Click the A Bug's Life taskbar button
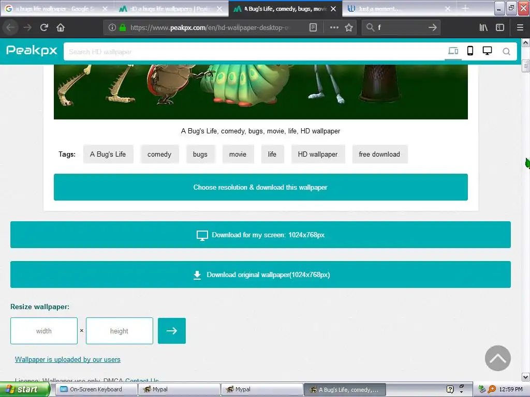 (345, 390)
